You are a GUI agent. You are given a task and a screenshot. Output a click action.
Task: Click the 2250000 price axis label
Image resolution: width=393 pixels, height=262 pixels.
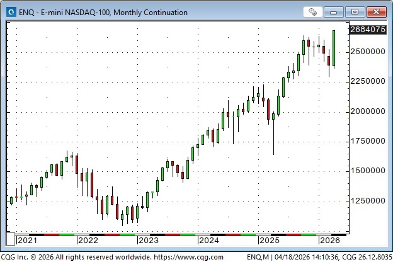[x=367, y=81]
